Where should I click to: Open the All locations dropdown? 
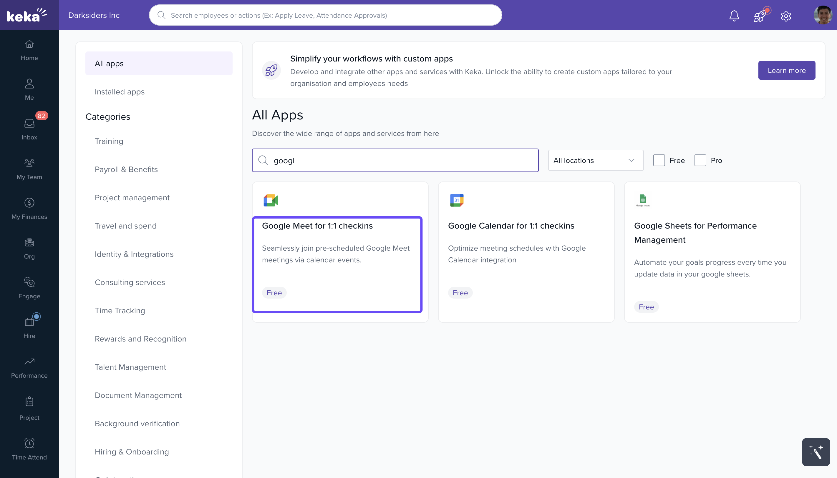(x=595, y=160)
